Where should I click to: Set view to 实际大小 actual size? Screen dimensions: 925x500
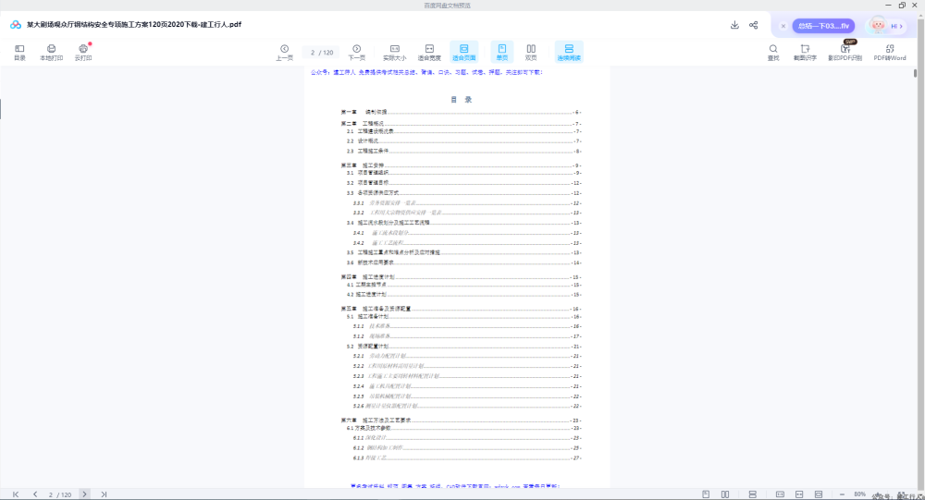point(395,52)
